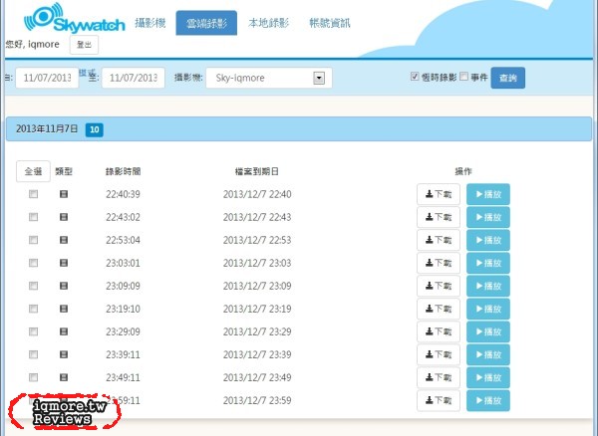Click the film type icon for 22:53:04

coord(64,240)
